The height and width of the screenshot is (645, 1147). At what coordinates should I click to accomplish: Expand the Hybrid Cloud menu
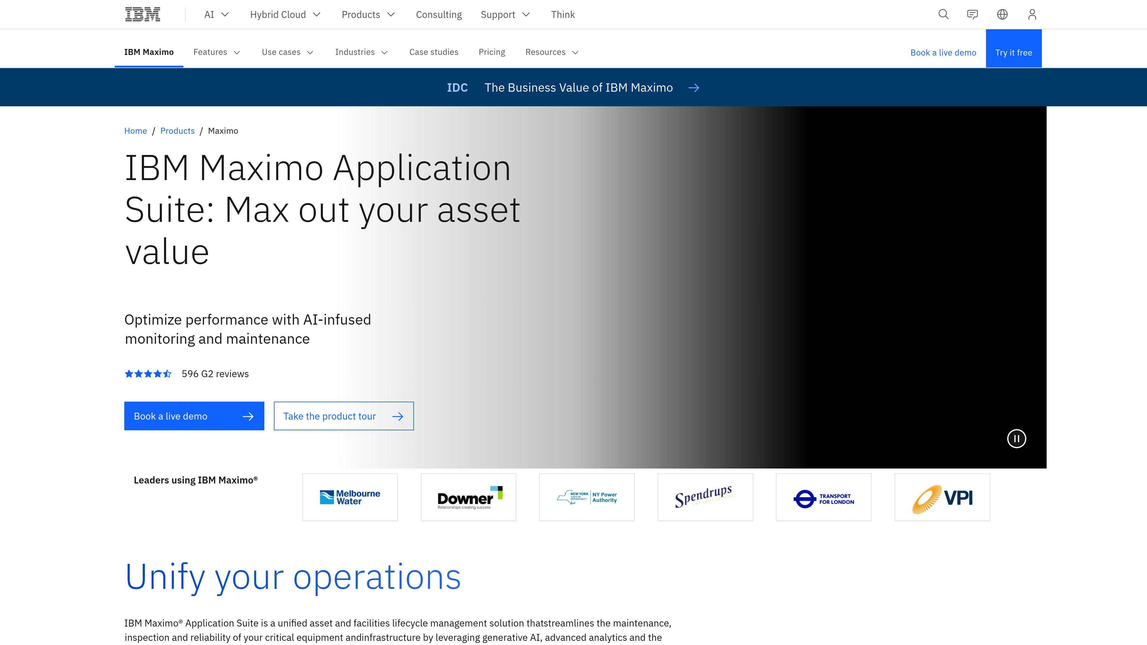point(286,14)
